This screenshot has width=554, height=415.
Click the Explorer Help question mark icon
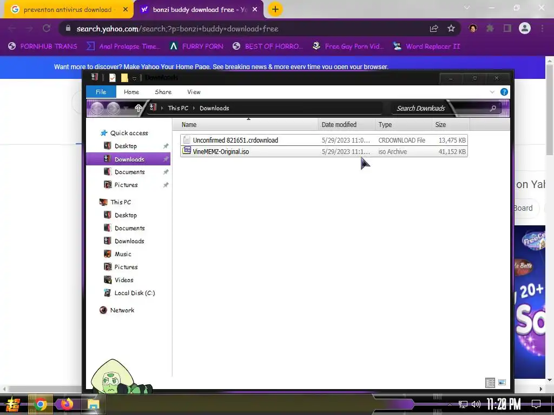point(504,92)
